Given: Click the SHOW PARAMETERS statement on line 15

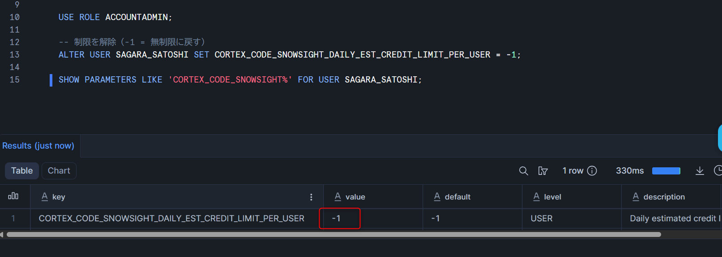Looking at the screenshot, I should tap(240, 80).
